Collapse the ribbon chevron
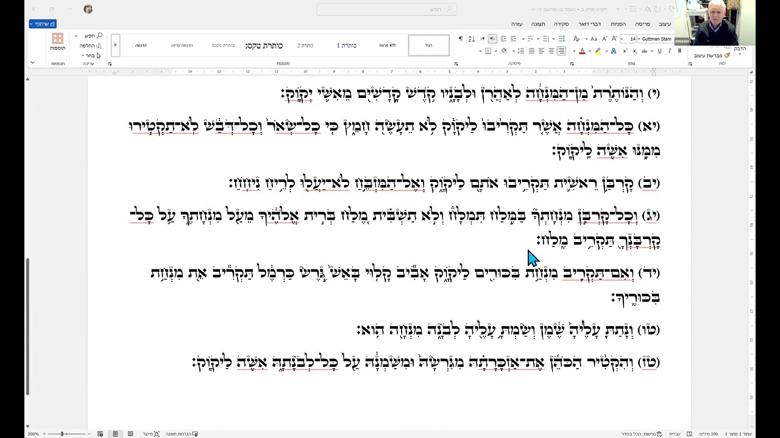Image resolution: width=780 pixels, height=438 pixels. tap(32, 63)
